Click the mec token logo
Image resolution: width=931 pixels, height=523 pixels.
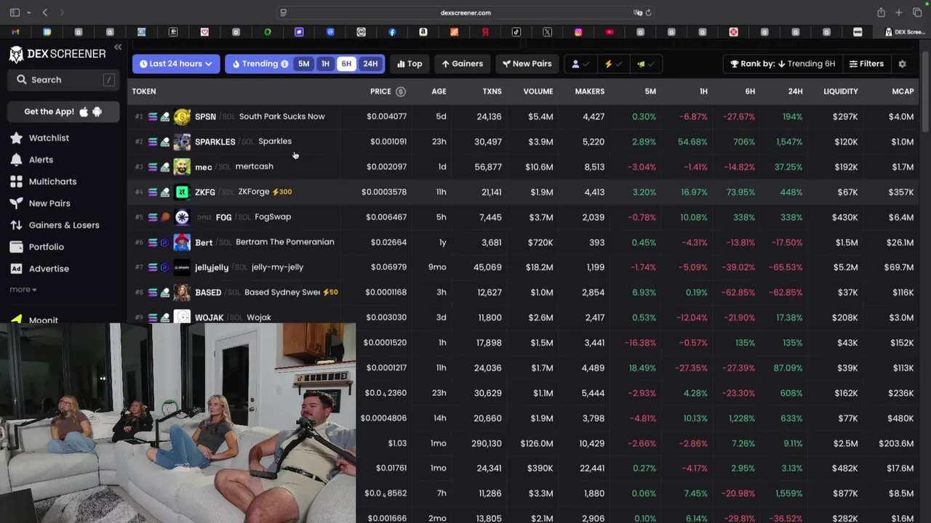coord(182,167)
